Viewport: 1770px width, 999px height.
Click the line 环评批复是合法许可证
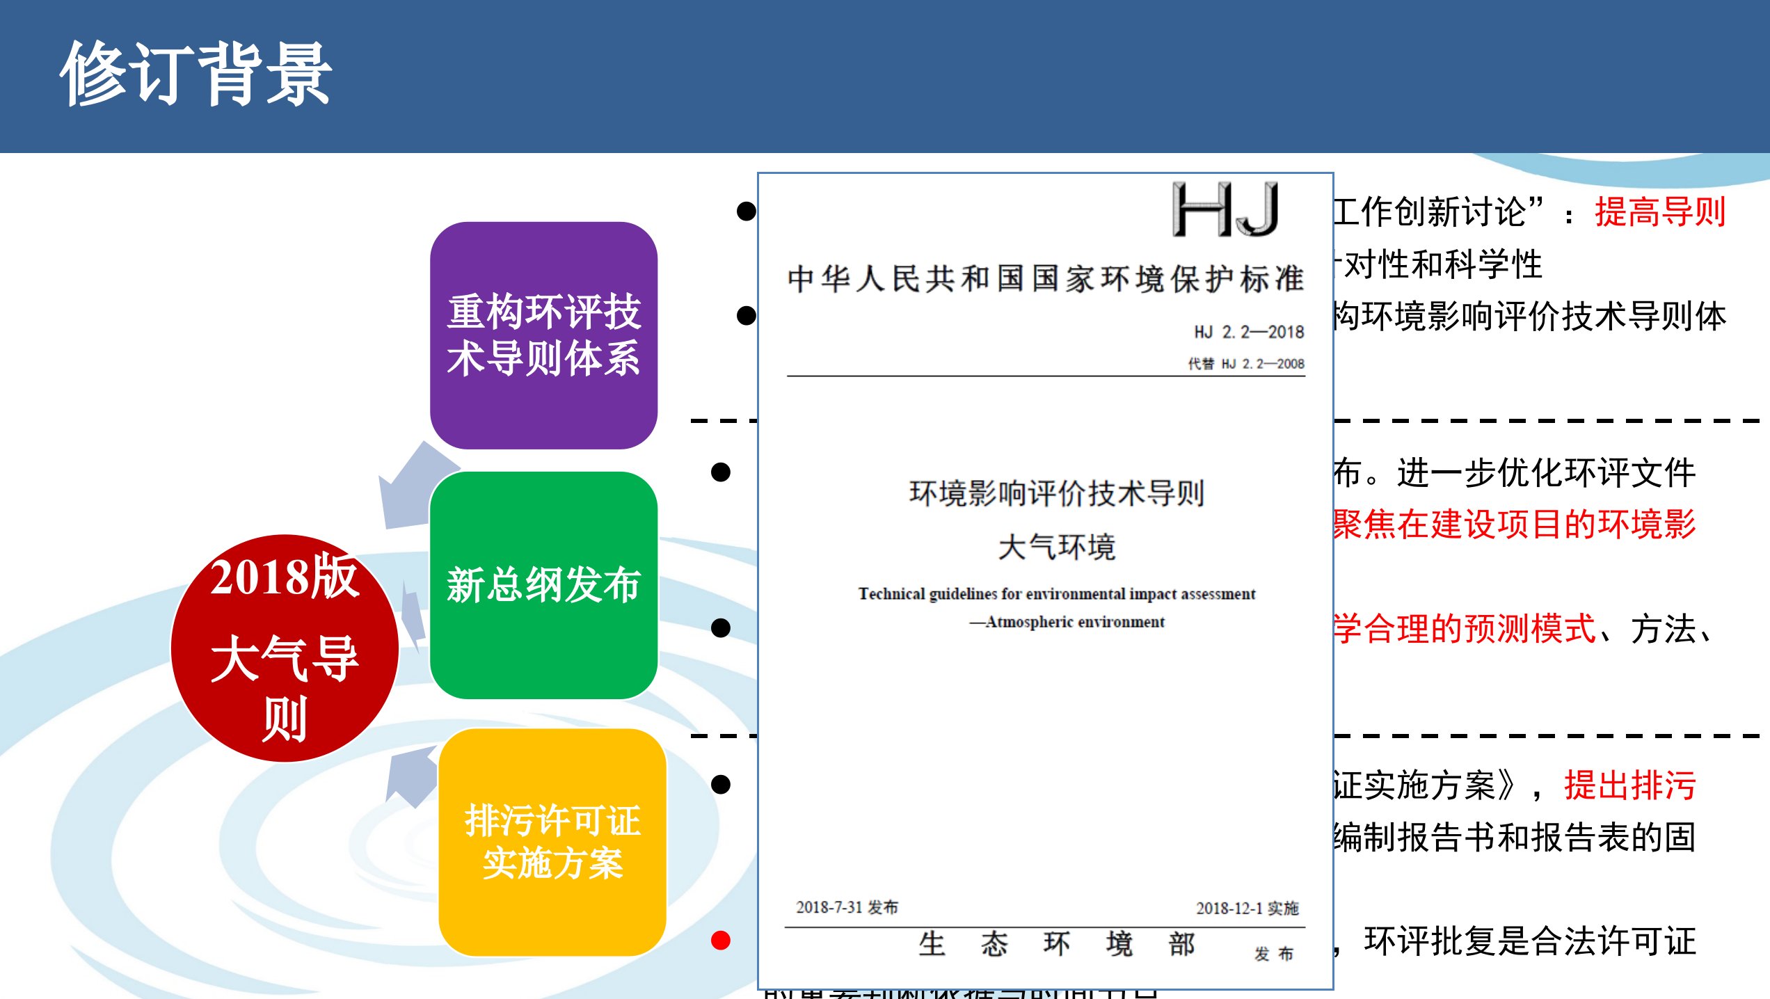tap(1530, 941)
